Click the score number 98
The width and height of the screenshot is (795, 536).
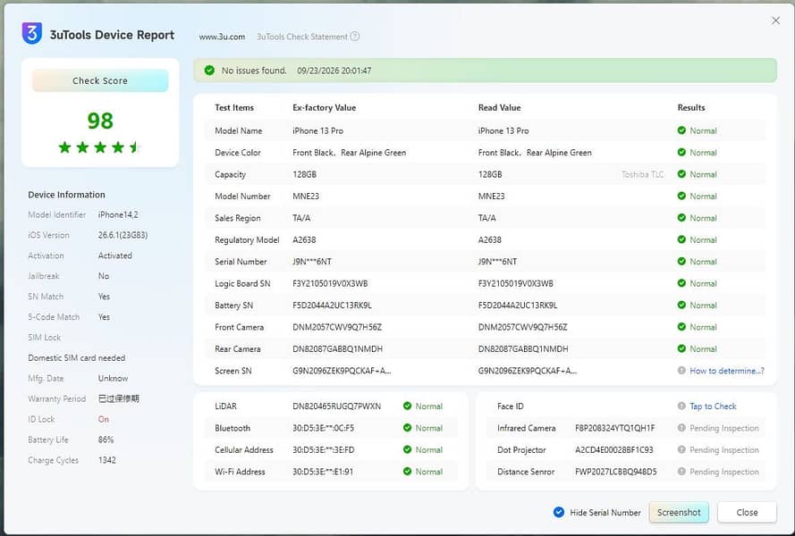100,121
